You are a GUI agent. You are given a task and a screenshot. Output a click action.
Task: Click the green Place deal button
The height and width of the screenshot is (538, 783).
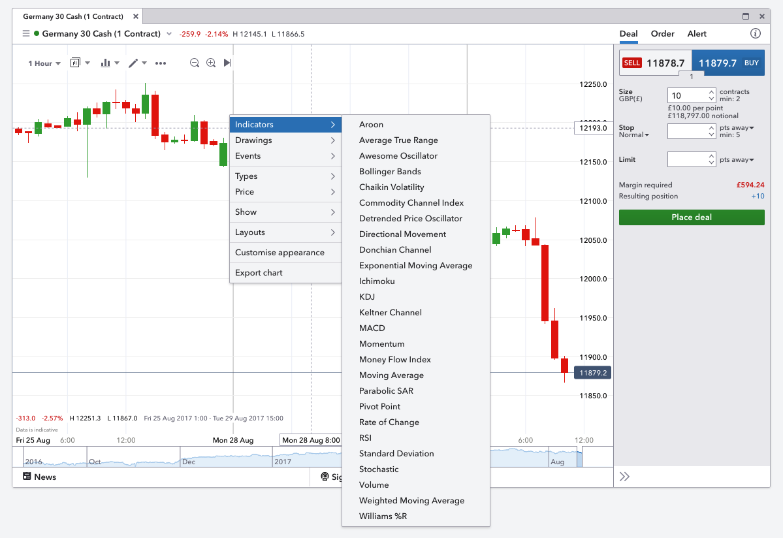tap(691, 217)
